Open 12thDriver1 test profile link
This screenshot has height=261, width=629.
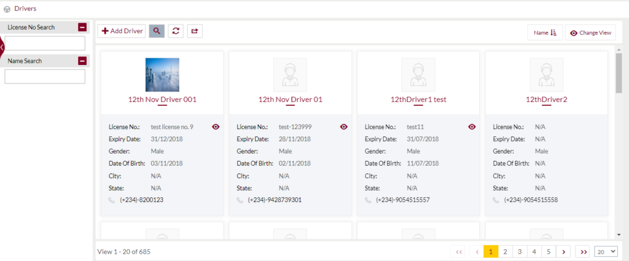point(418,99)
